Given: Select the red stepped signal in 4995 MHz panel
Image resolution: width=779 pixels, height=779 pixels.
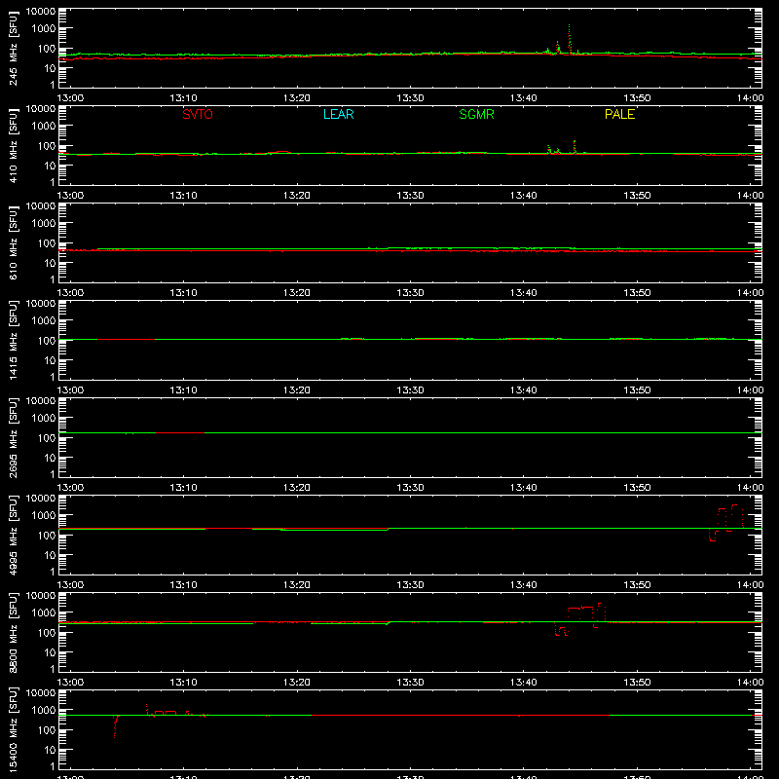Looking at the screenshot, I should (x=725, y=523).
